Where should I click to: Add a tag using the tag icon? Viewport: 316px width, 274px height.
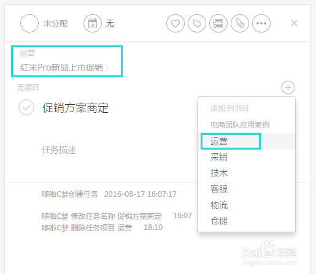pos(197,23)
